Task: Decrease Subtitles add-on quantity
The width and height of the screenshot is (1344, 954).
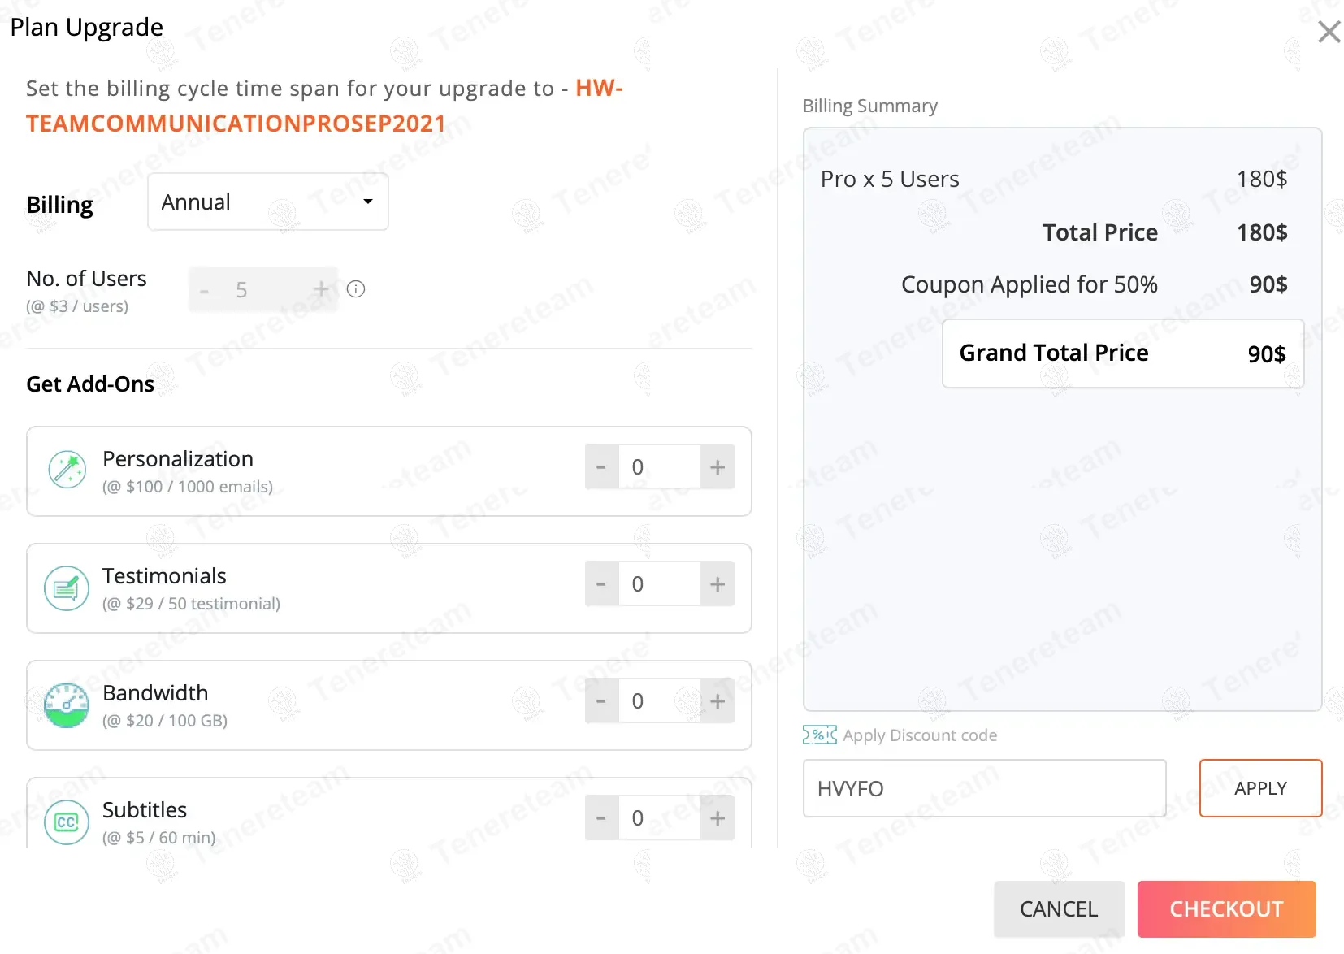Action: pos(601,818)
